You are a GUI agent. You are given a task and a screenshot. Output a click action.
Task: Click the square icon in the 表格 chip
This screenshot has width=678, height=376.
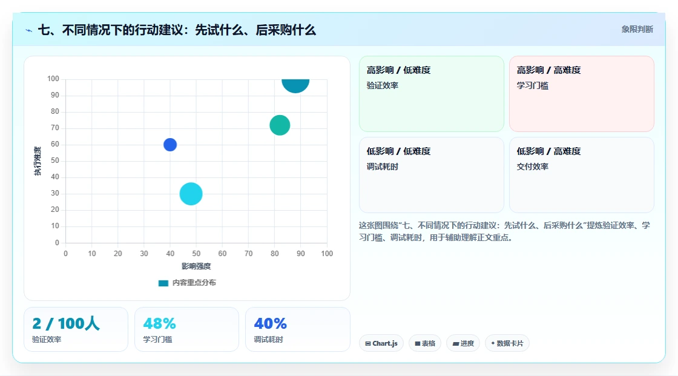[x=418, y=343]
